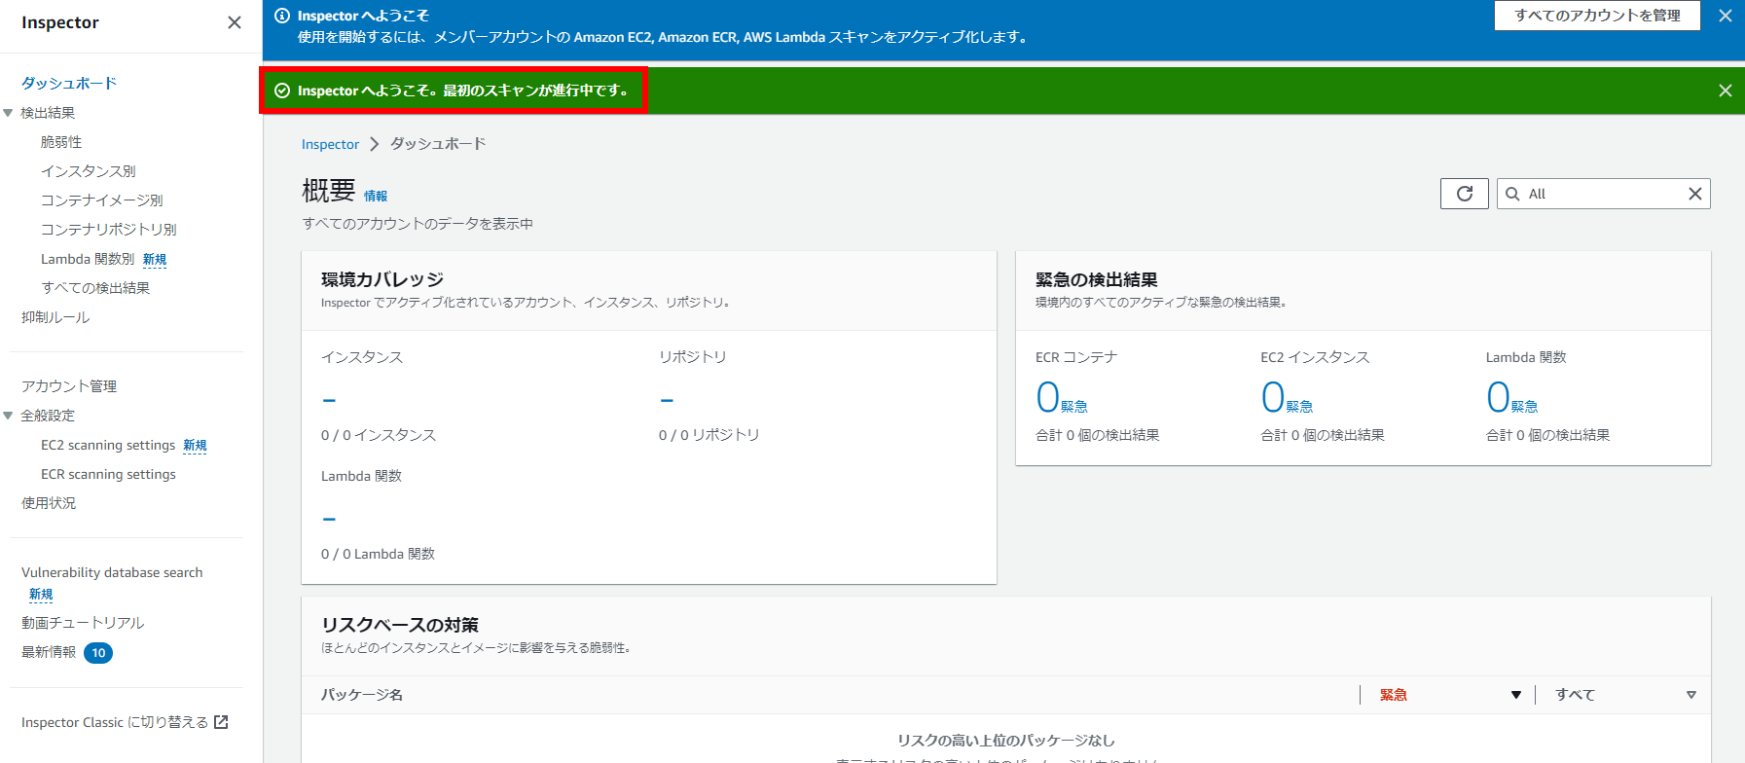
Task: Collapse the 全般設定 tree section
Action: [8, 416]
